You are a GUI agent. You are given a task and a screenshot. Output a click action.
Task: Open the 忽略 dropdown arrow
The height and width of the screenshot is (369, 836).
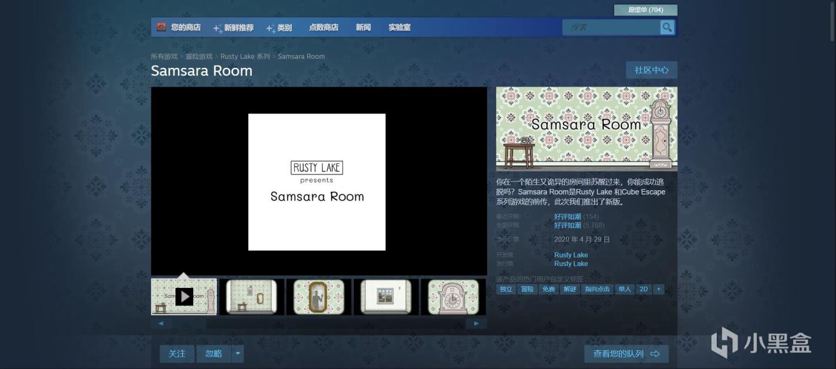pos(237,354)
